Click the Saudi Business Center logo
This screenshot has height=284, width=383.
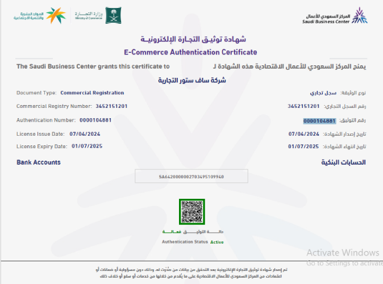(335, 16)
